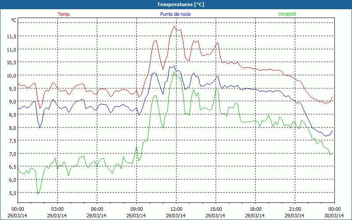Click the 8,5 y-axis value
The height and width of the screenshot is (220, 352).
(x=12, y=115)
